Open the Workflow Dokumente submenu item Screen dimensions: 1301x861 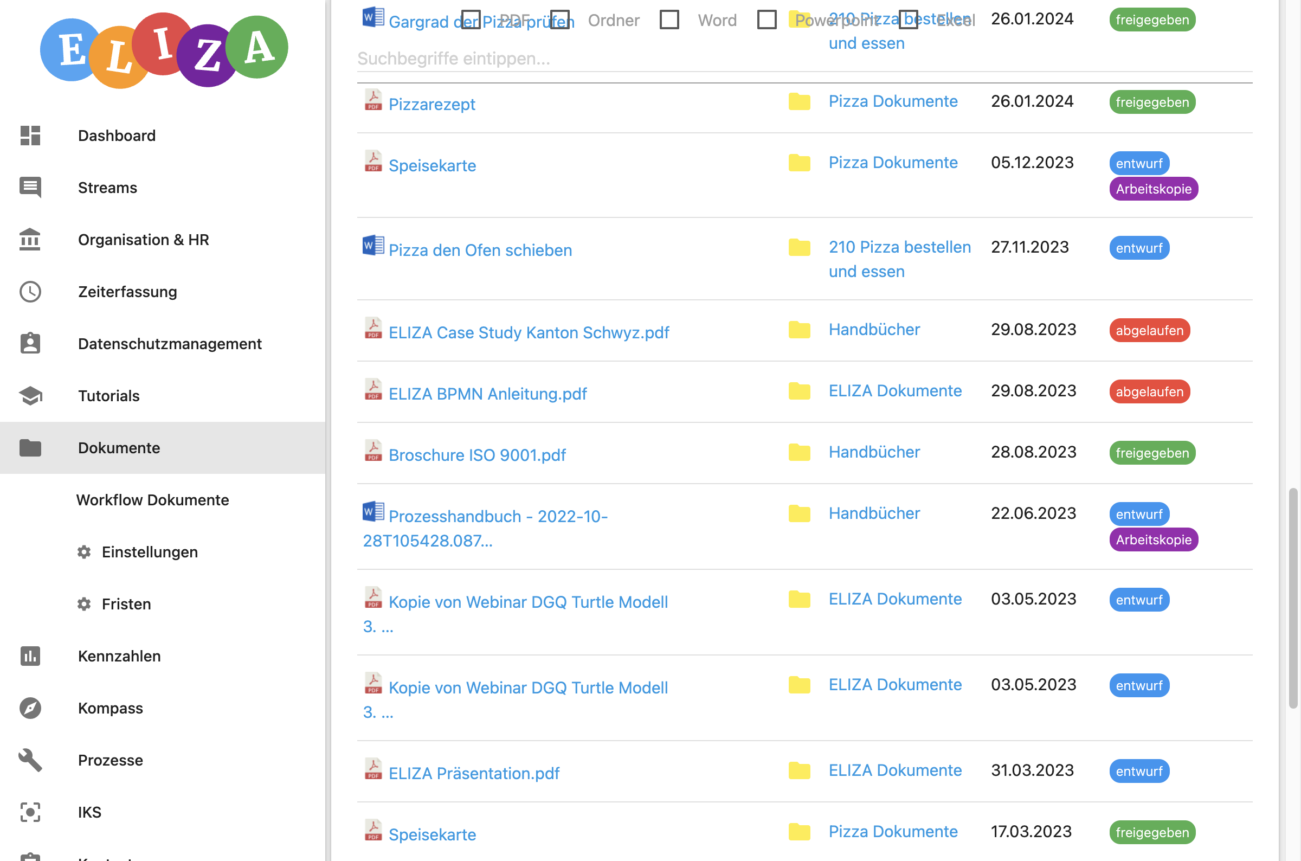pyautogui.click(x=153, y=500)
